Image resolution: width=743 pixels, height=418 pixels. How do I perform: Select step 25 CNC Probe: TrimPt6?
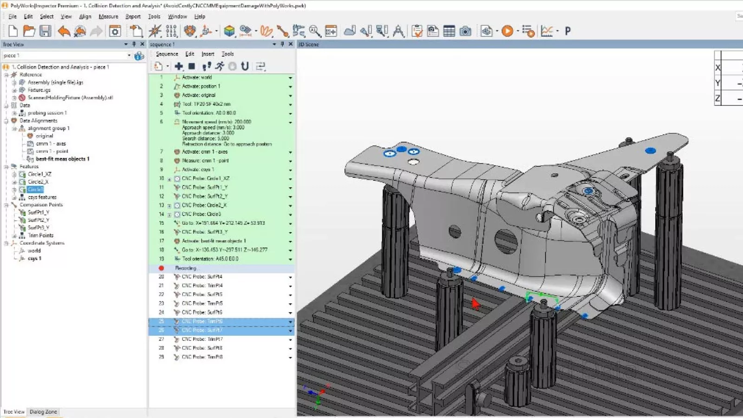click(222, 321)
